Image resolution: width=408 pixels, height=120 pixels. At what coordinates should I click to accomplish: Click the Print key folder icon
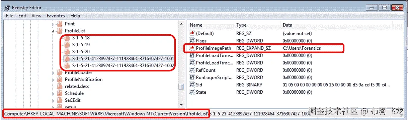coord(60,24)
